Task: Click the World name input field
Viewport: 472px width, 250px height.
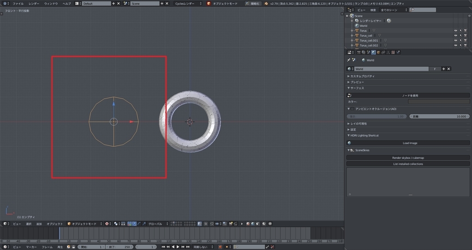Action: pyautogui.click(x=391, y=69)
